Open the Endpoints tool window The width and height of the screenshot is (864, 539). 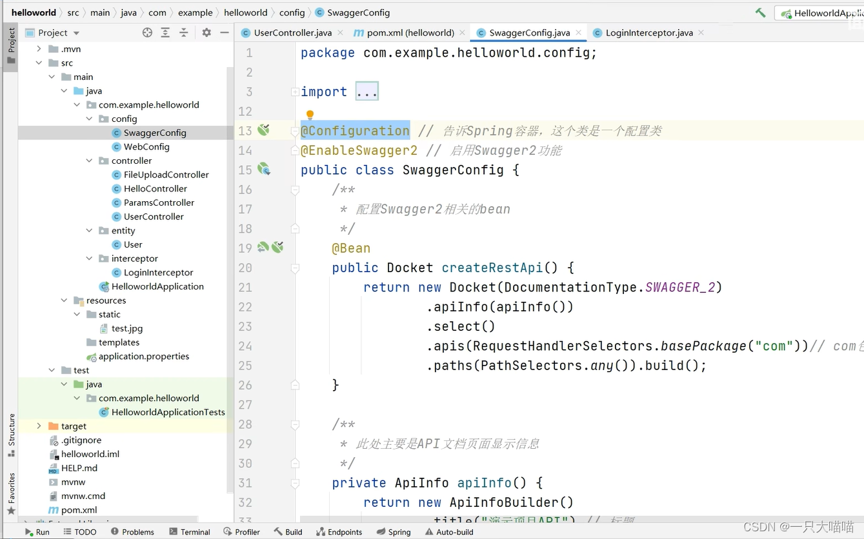(339, 532)
